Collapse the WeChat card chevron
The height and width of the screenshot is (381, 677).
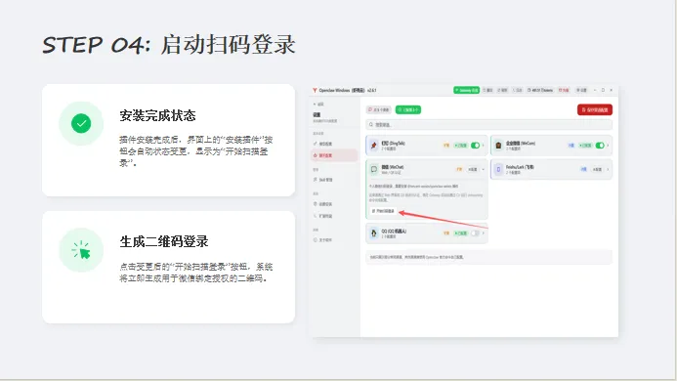pos(484,169)
